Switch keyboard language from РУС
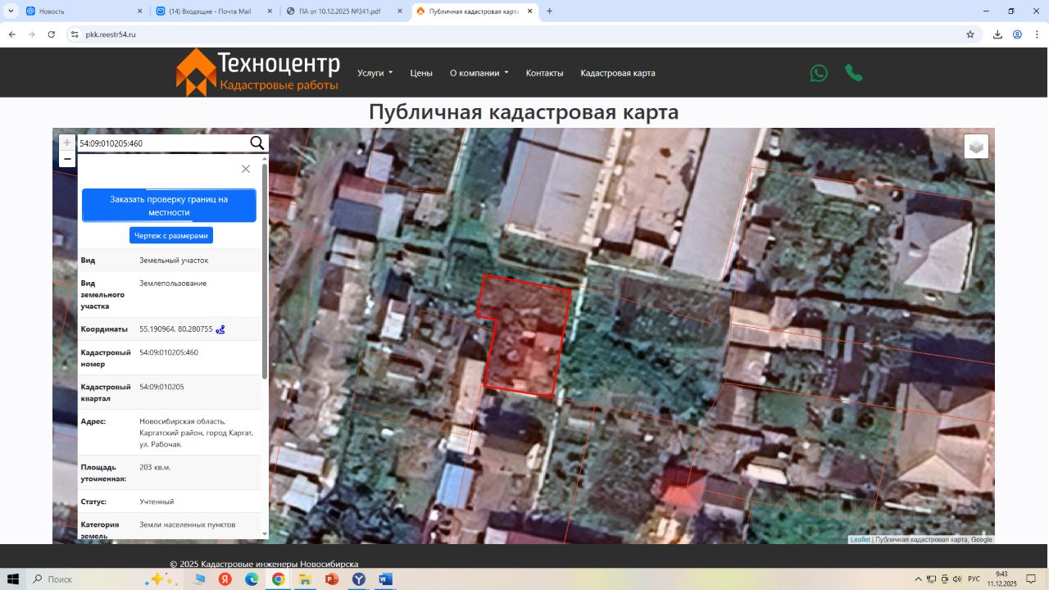This screenshot has width=1049, height=590. [974, 579]
